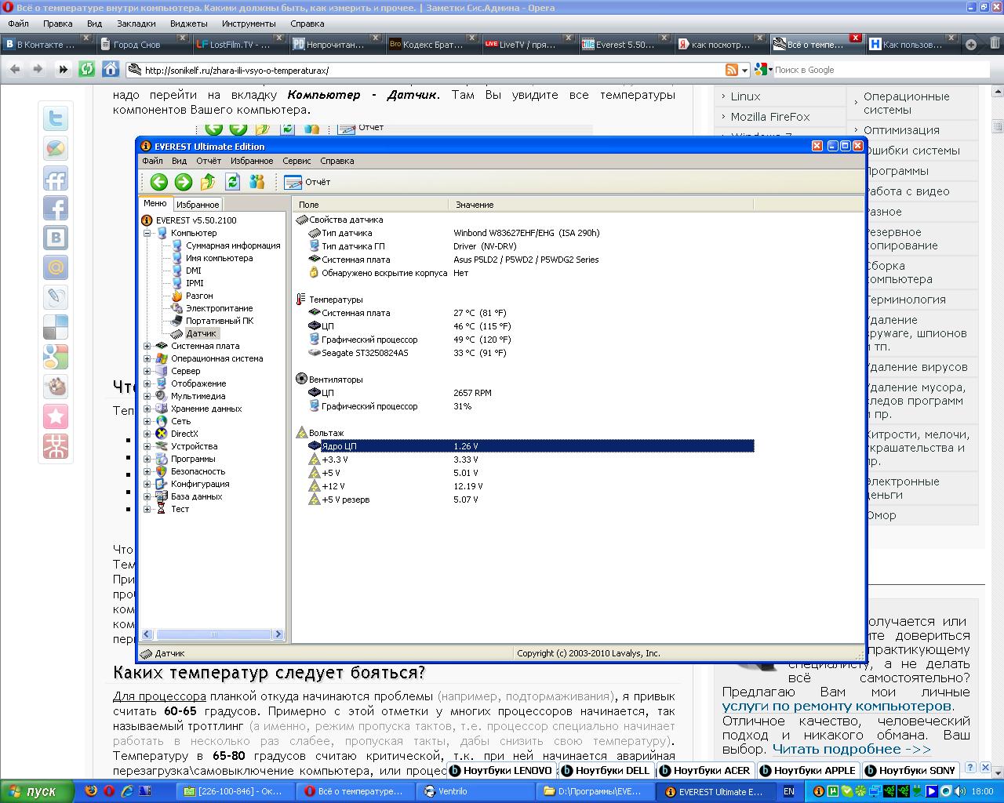Share page via the LiveJournal pencil sidebar icon
The image size is (1004, 803).
tap(56, 297)
